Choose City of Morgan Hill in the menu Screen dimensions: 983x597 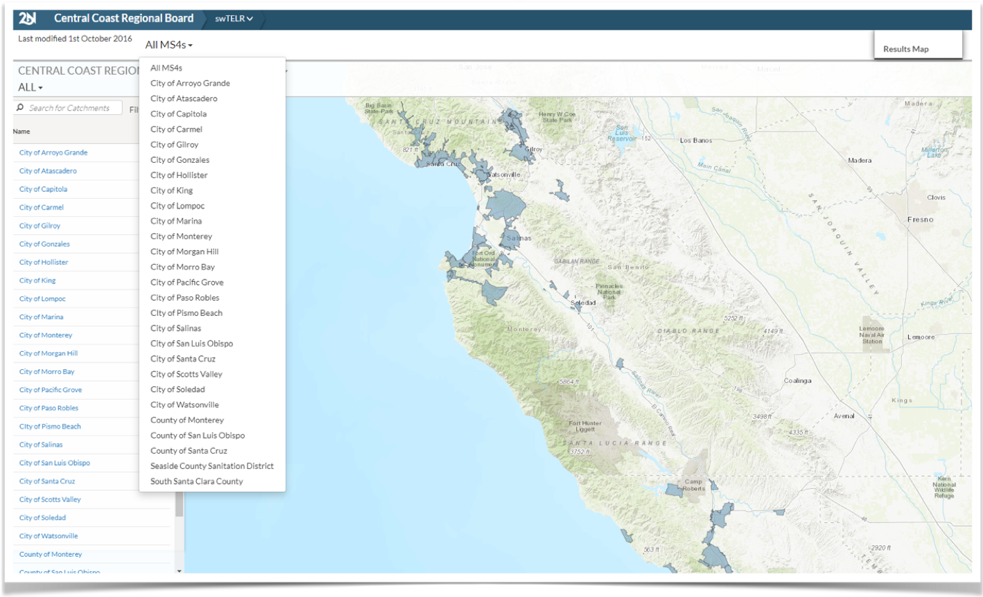(184, 251)
